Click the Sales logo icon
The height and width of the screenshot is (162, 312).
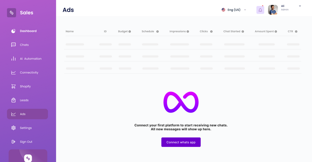pyautogui.click(x=12, y=13)
